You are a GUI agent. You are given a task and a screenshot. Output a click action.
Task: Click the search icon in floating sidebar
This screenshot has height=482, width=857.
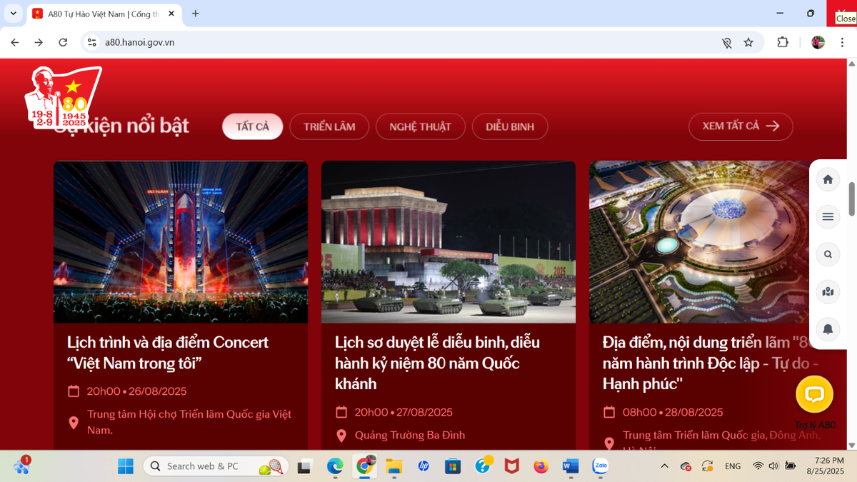tap(828, 253)
